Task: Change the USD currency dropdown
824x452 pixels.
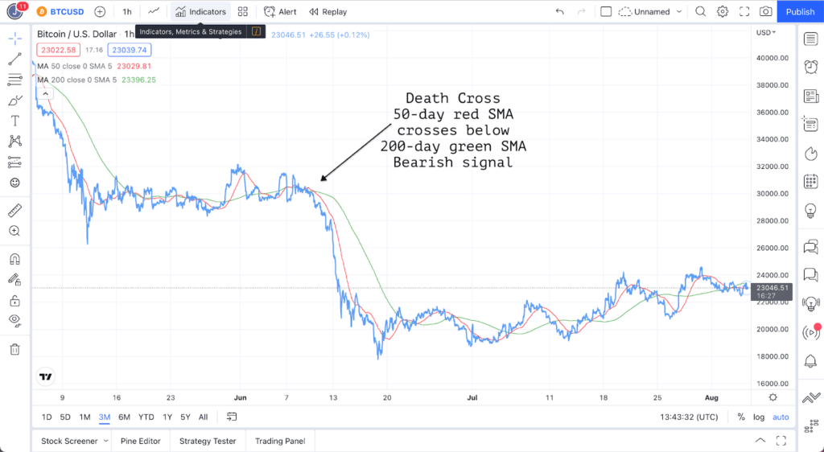Action: pyautogui.click(x=766, y=32)
